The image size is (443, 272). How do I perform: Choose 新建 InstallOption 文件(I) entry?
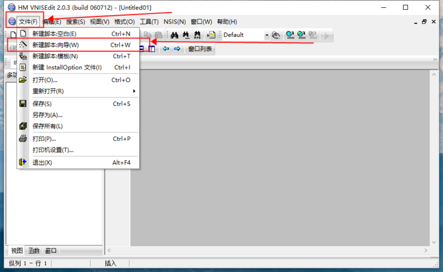point(78,68)
